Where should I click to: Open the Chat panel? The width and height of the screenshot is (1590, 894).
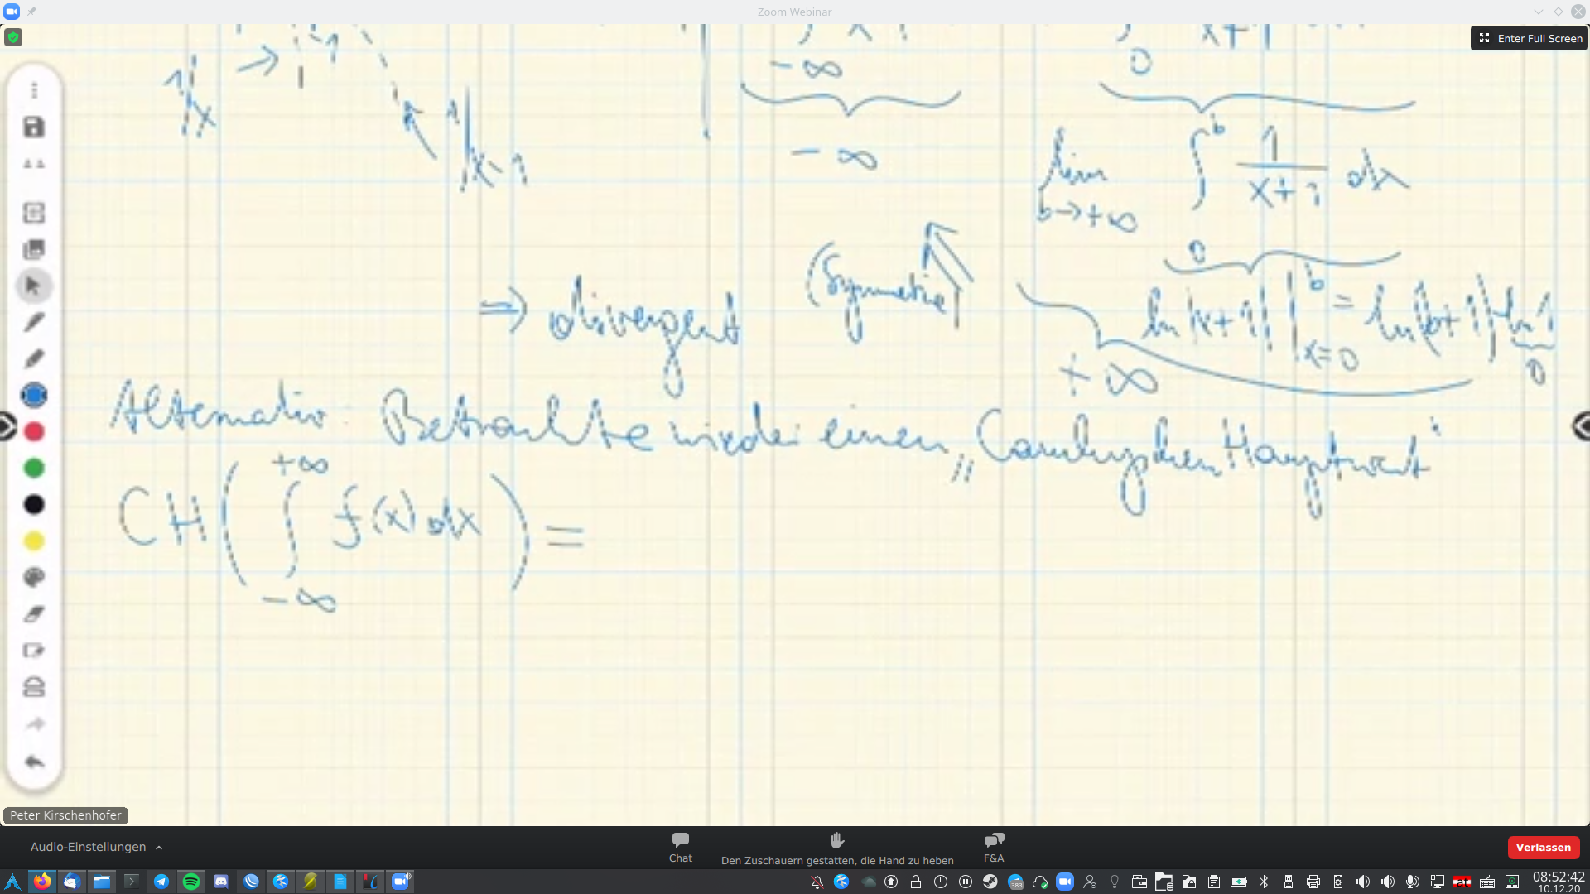(x=680, y=847)
